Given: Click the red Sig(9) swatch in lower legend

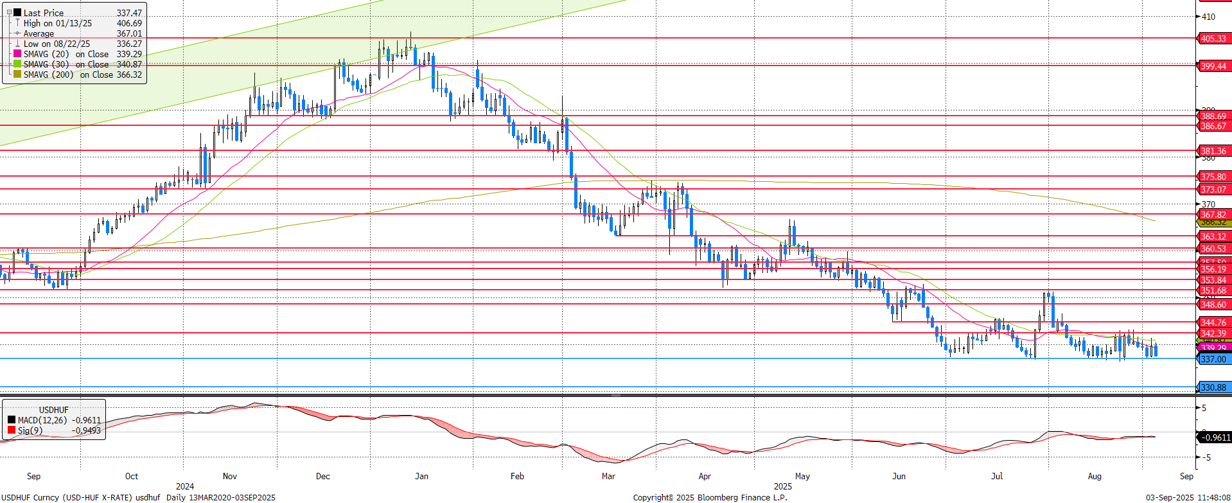Looking at the screenshot, I should click(x=12, y=430).
